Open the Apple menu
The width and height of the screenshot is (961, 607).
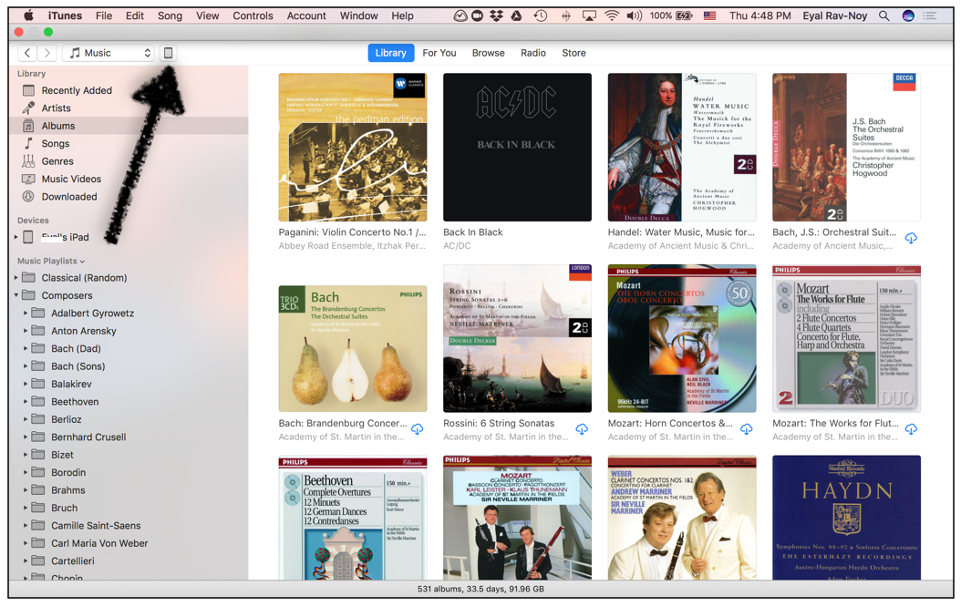(29, 15)
